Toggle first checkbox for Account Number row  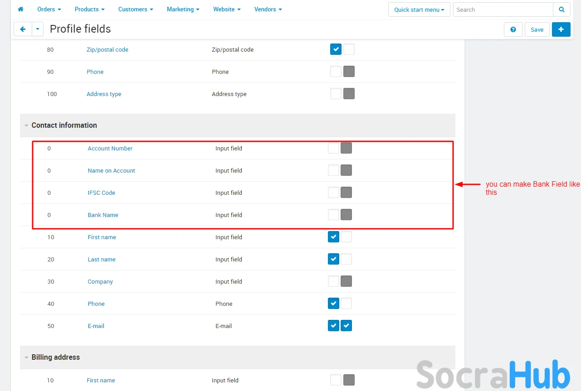(333, 148)
